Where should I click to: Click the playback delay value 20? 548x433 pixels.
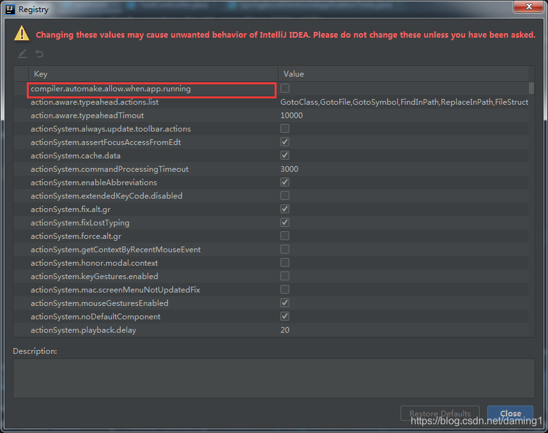click(285, 330)
